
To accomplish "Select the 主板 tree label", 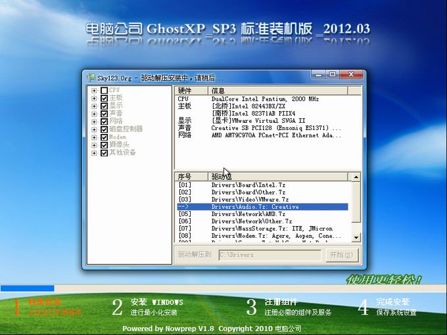I will click(x=116, y=99).
